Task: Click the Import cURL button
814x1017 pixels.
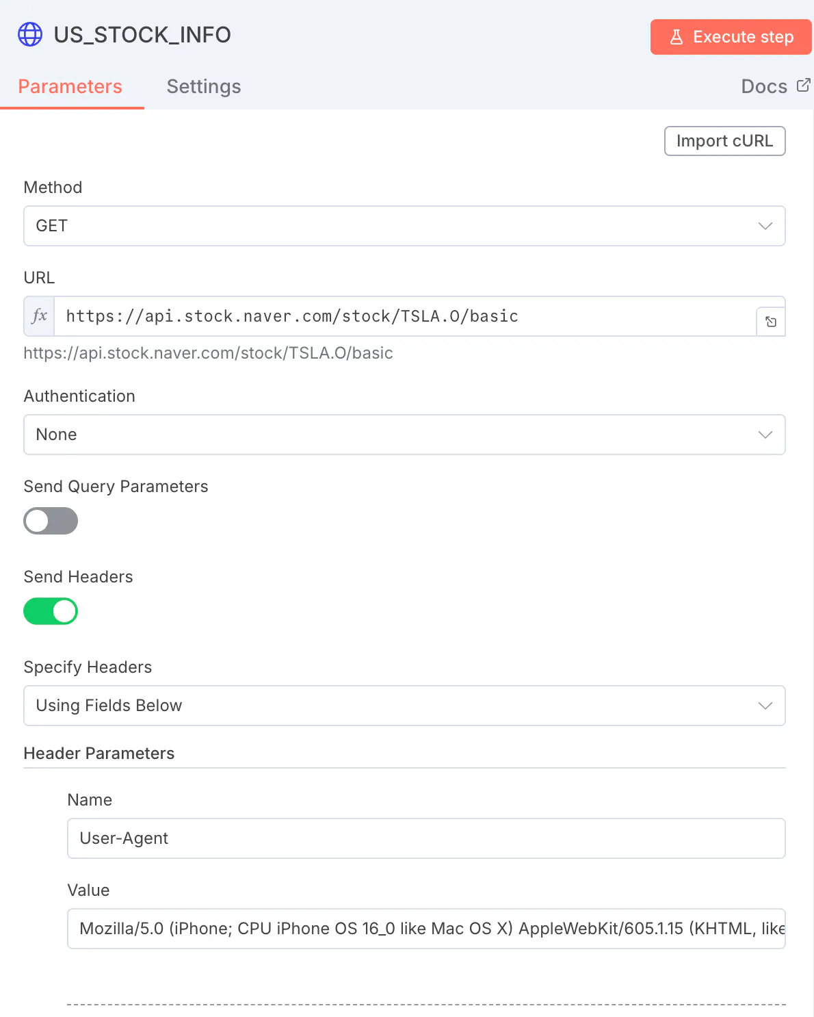Action: point(724,141)
